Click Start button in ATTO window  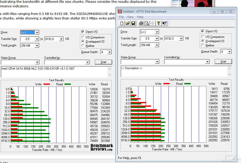(x=223, y=62)
